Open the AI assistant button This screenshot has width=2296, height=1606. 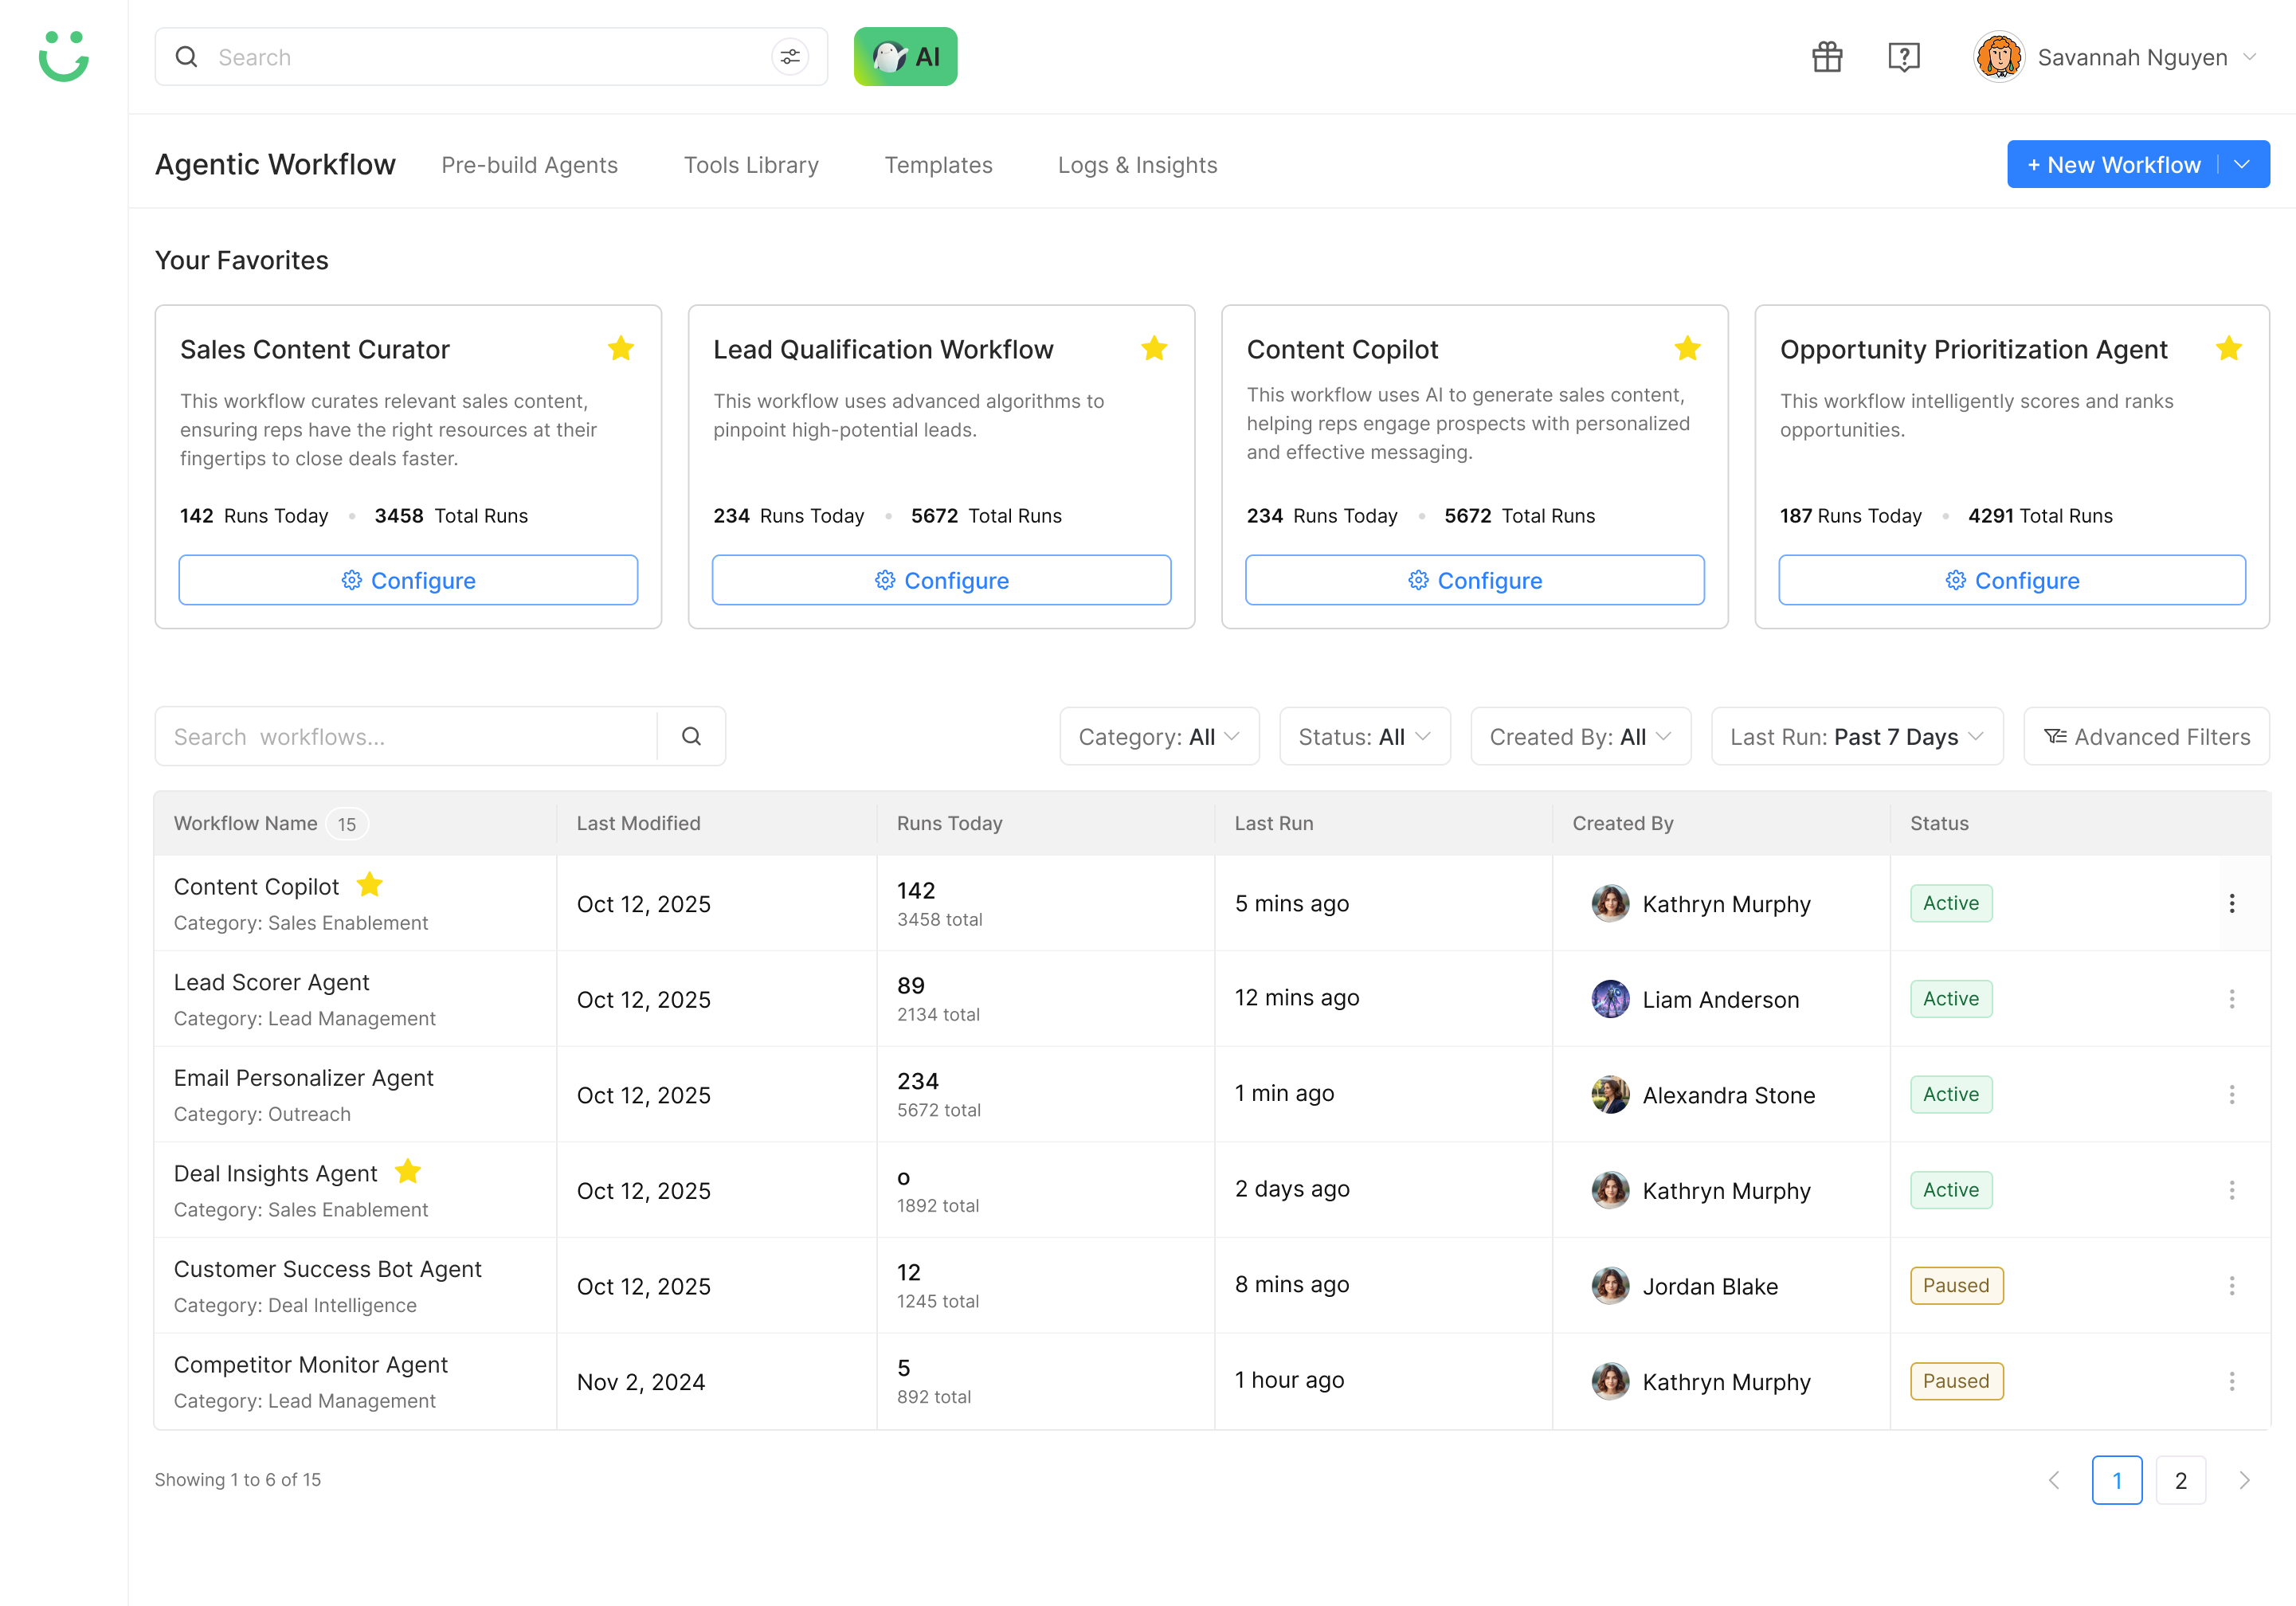coord(905,57)
